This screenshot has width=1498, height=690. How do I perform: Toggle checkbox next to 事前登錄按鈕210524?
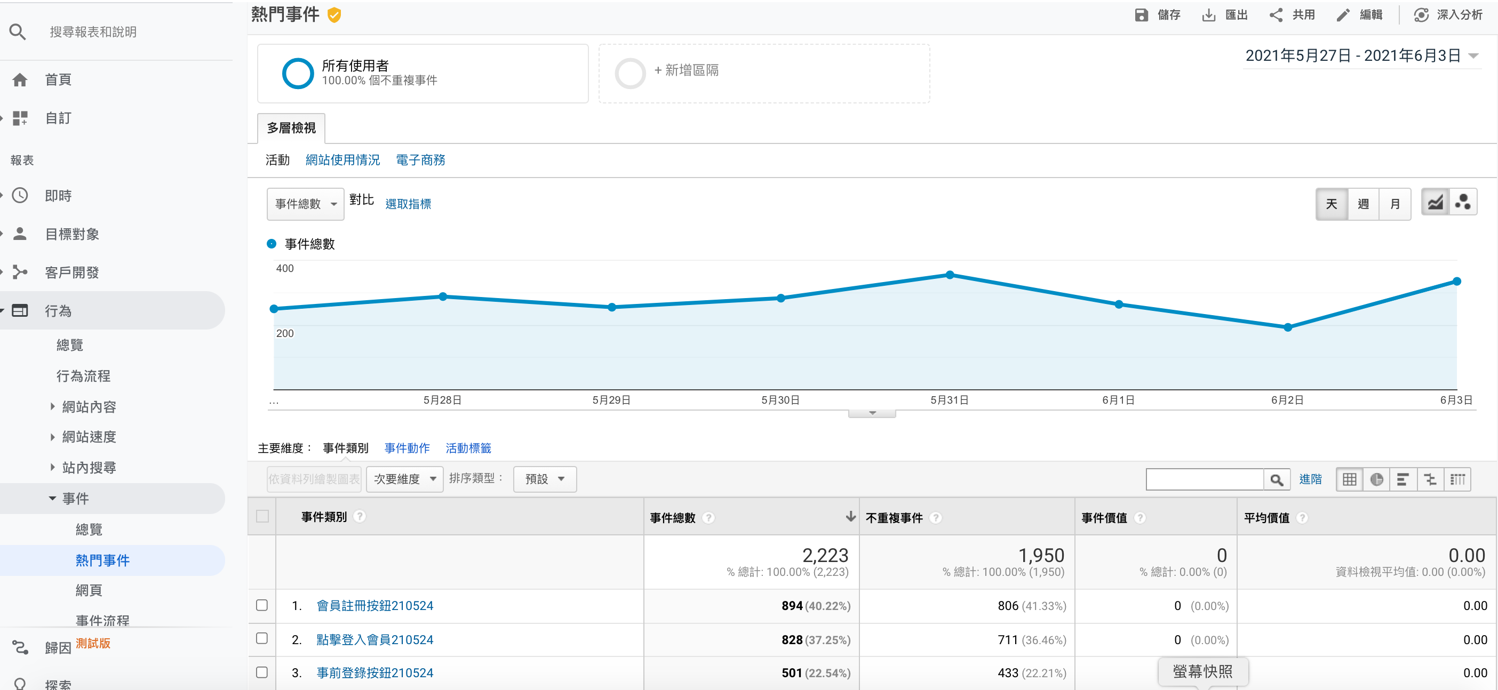[x=265, y=672]
